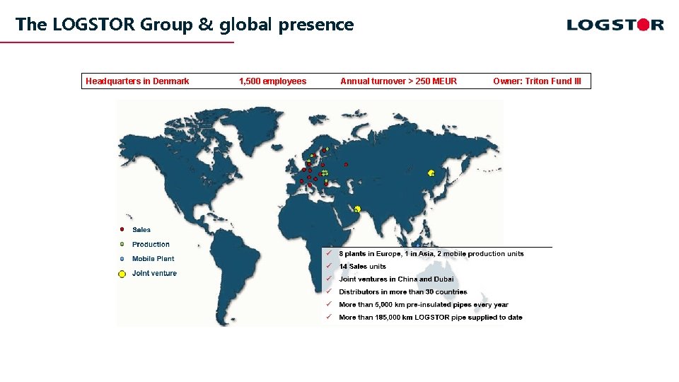This screenshot has width=679, height=382.
Task: Click 'More than 185,000 km LOGSTOR pipe' bullet
Action: click(x=431, y=318)
